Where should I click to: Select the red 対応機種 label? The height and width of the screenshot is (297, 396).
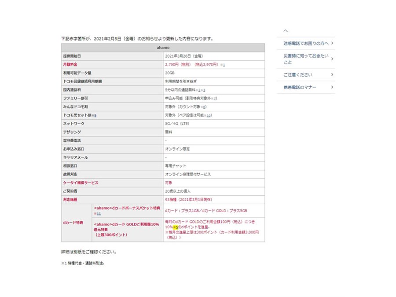tap(70, 200)
